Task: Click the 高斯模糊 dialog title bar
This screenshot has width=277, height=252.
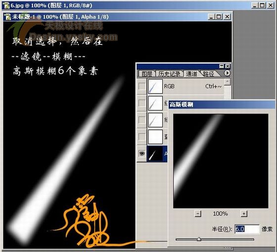Action: (222, 105)
